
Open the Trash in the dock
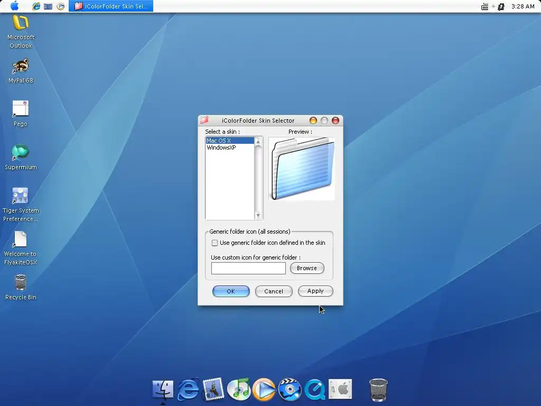click(378, 390)
